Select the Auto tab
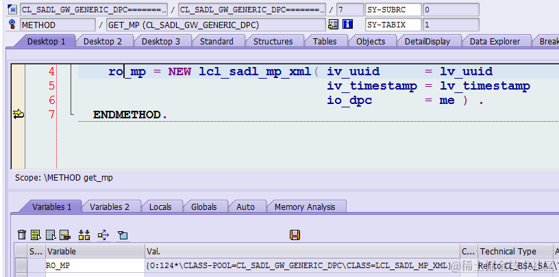Viewport: 559px width, 277px height. tap(245, 207)
